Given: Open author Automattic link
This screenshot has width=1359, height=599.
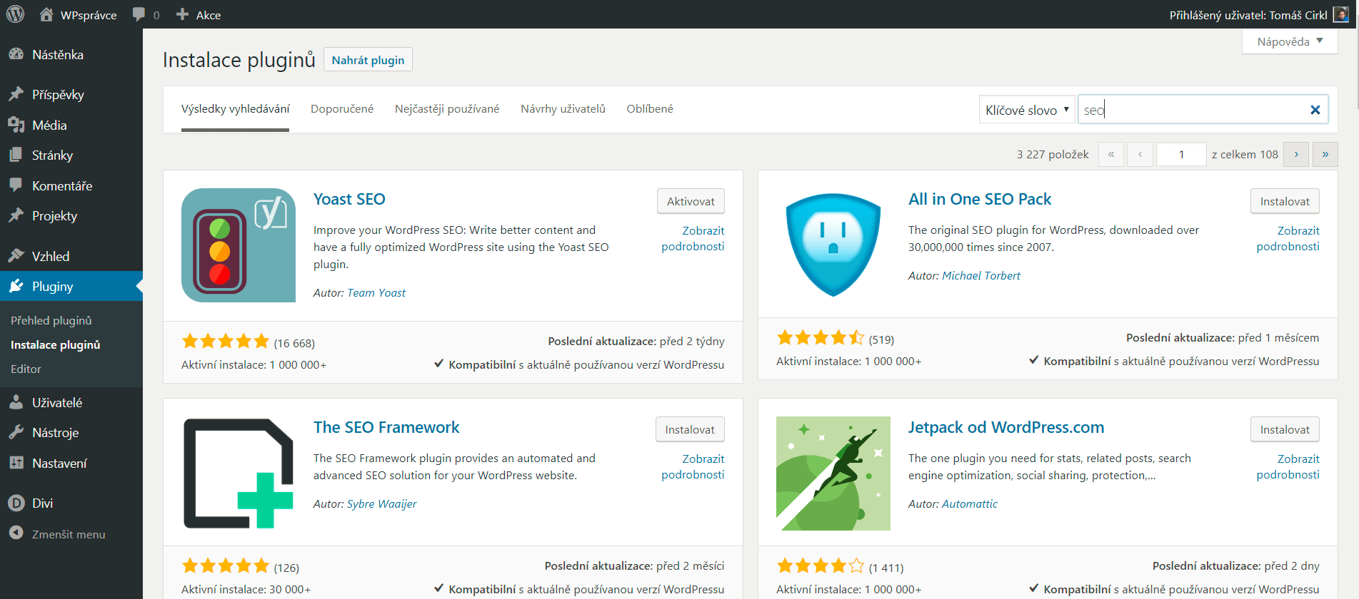Looking at the screenshot, I should click(x=970, y=503).
